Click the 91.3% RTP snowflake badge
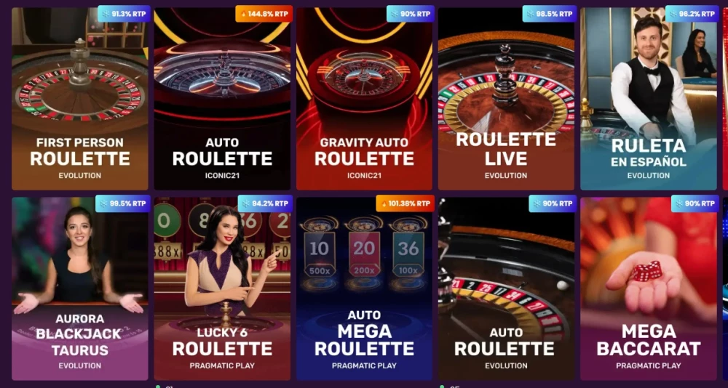The image size is (728, 388). (124, 14)
